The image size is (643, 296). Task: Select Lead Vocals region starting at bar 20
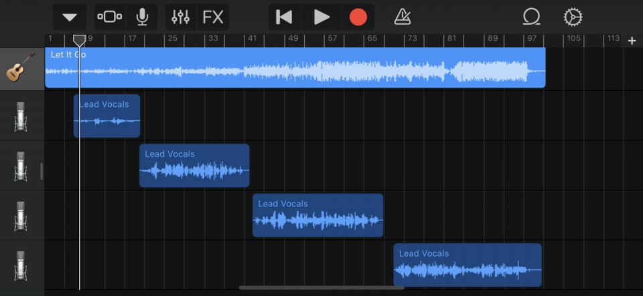(194, 166)
